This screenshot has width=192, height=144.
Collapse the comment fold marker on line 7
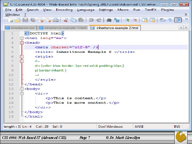[22, 61]
